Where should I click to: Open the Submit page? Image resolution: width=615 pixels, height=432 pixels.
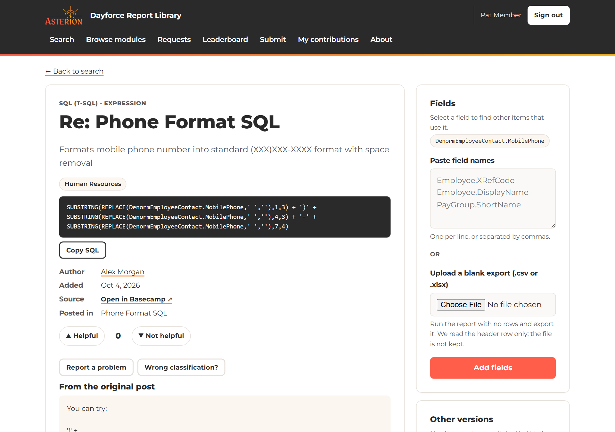(273, 39)
